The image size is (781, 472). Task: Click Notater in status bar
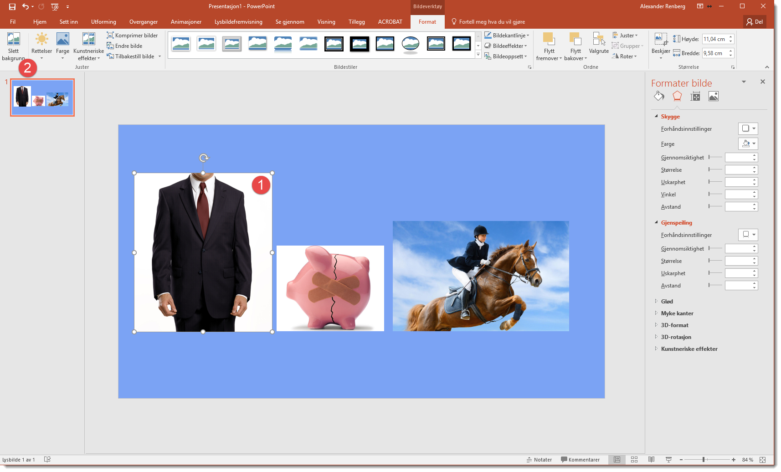point(539,460)
